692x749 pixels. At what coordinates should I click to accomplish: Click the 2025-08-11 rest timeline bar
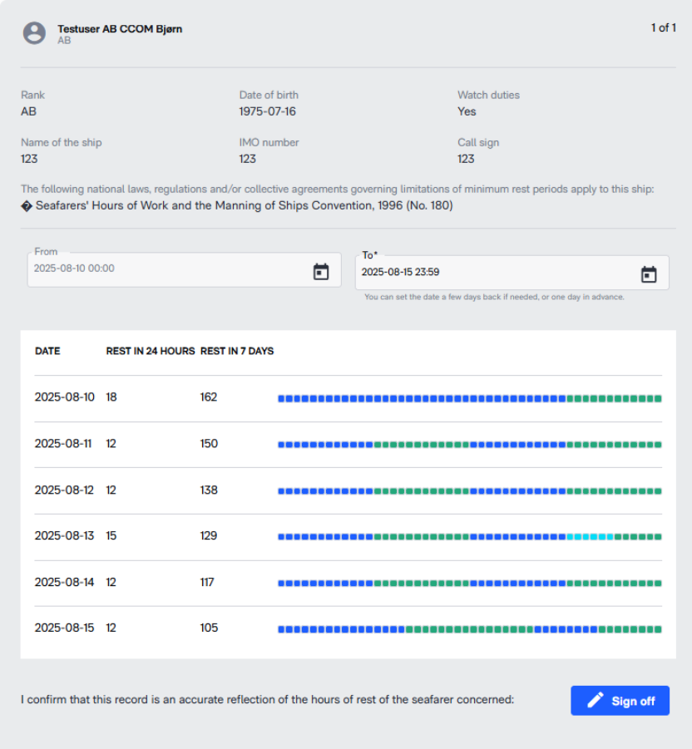470,445
